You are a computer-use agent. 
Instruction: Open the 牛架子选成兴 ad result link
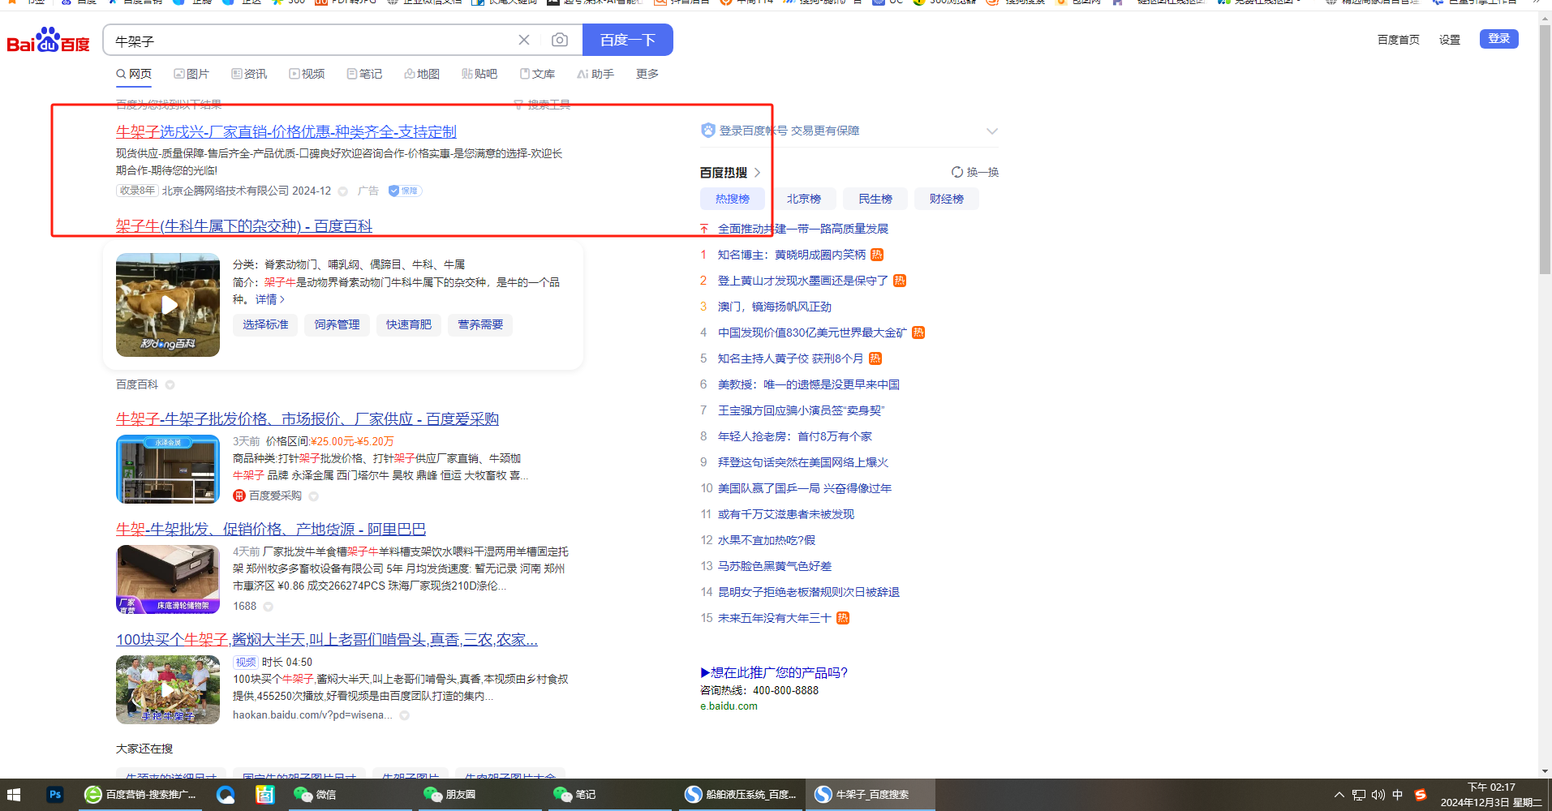pos(286,131)
